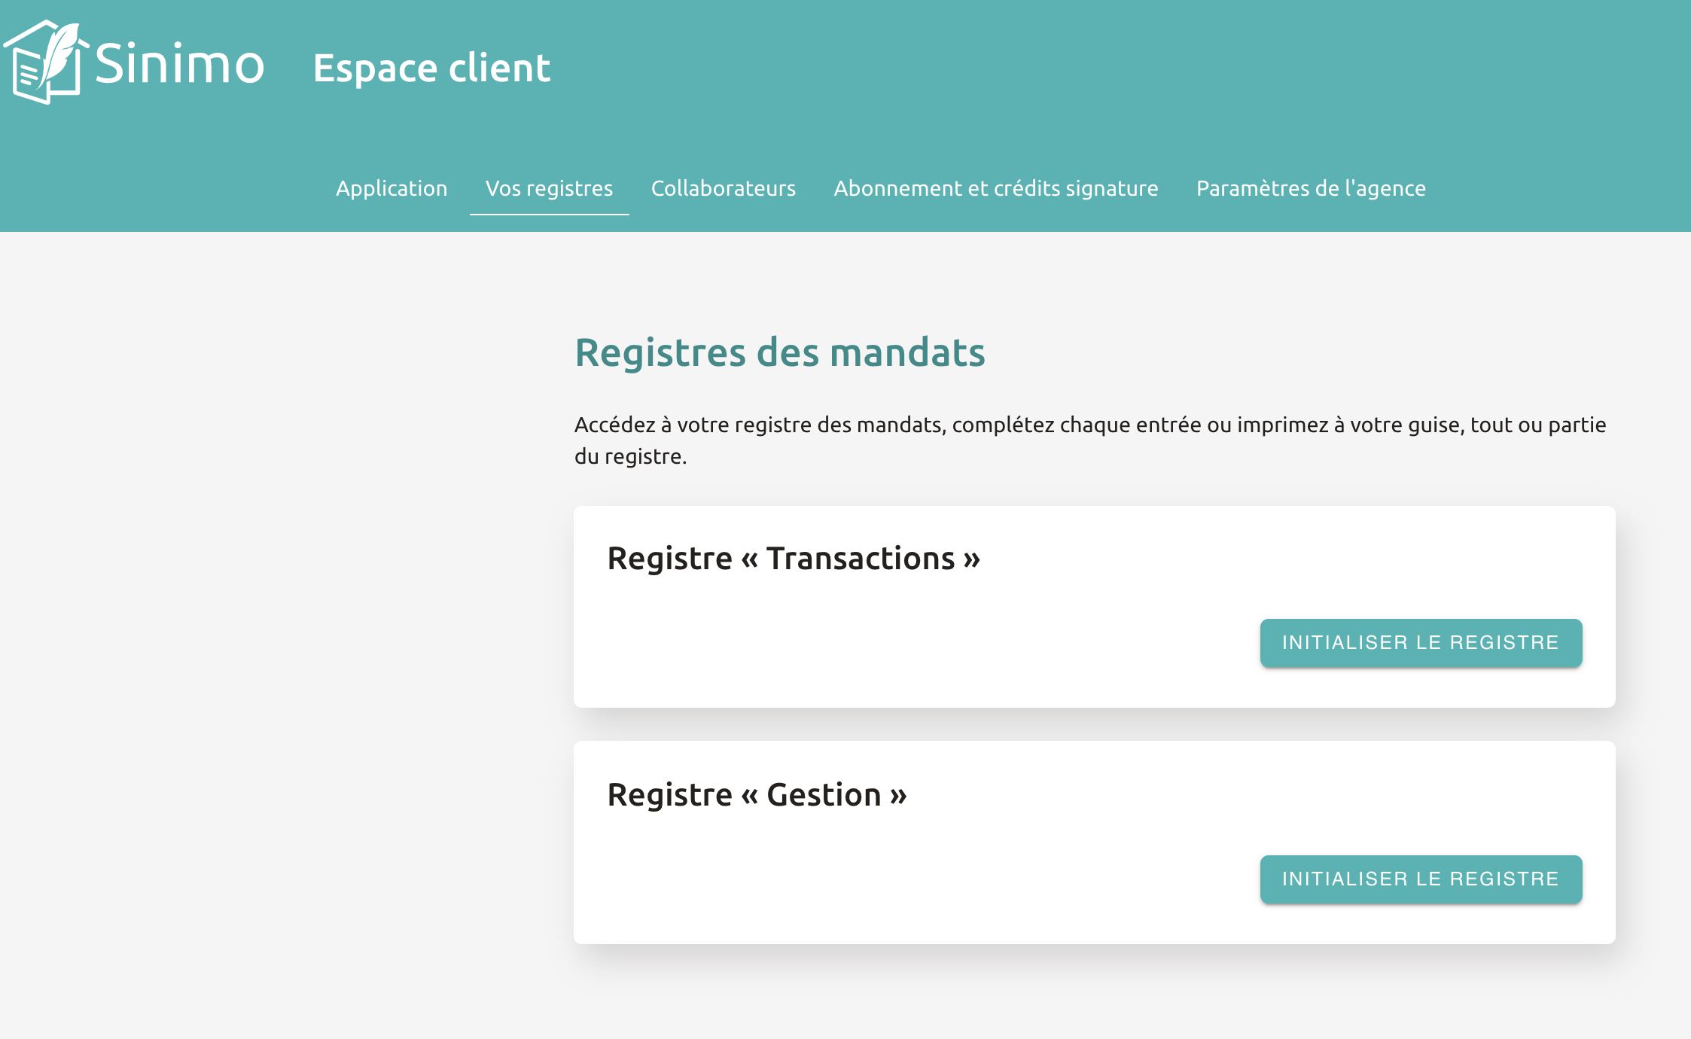Click the white underline below Vos registres
The width and height of the screenshot is (1691, 1039).
(549, 215)
